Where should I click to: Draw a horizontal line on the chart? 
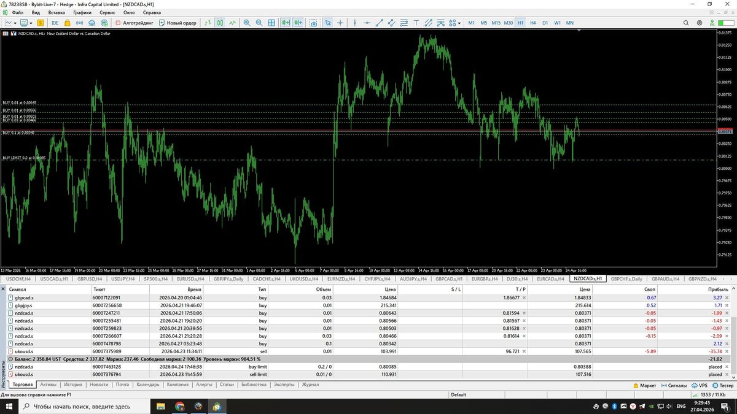coord(367,23)
